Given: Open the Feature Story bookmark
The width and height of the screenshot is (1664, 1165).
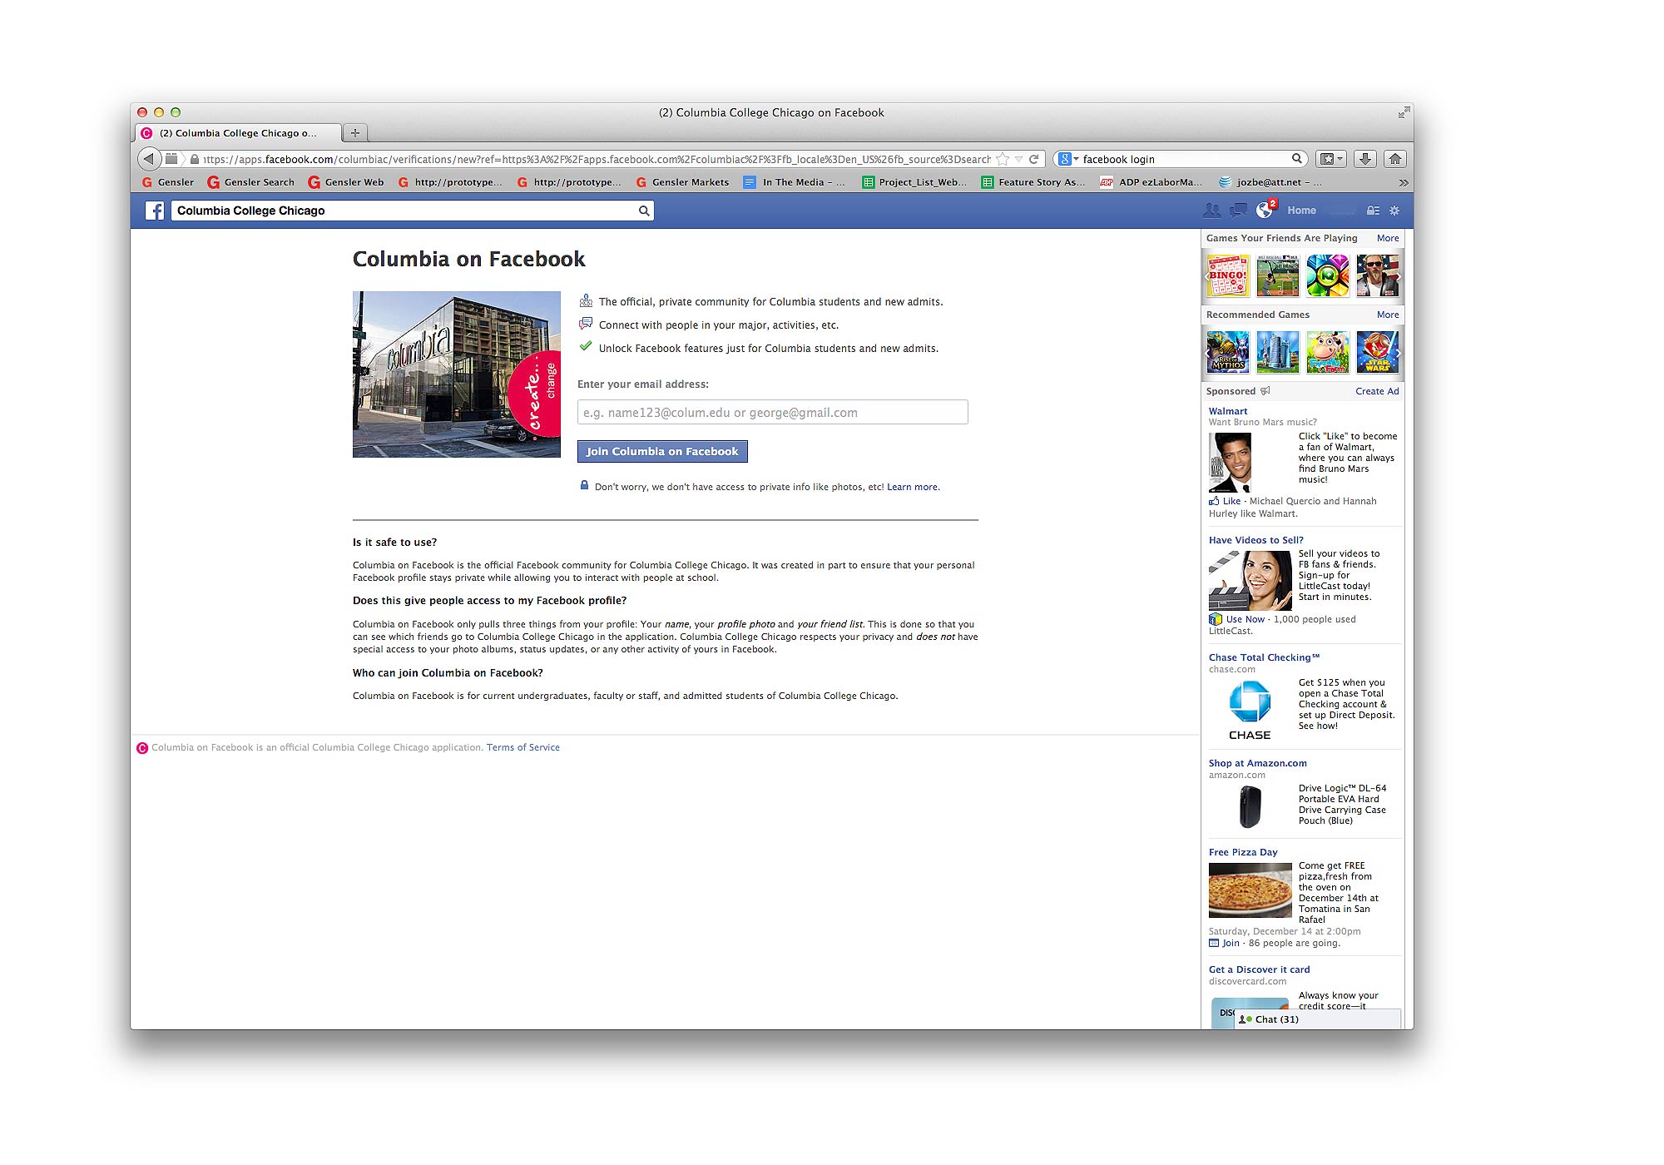Looking at the screenshot, I should [1033, 182].
